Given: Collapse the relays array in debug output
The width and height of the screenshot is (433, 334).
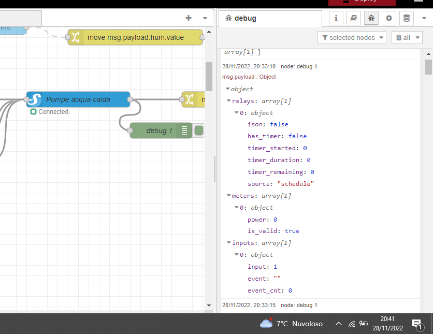Looking at the screenshot, I should (x=228, y=100).
